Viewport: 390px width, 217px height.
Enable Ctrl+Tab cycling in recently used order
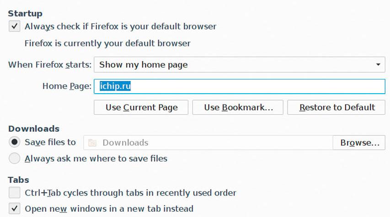15,192
